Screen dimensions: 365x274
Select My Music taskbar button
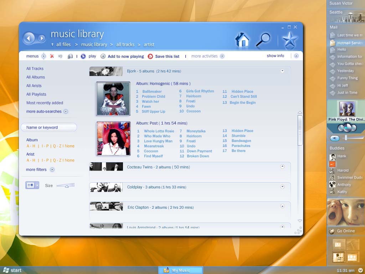[181, 270]
